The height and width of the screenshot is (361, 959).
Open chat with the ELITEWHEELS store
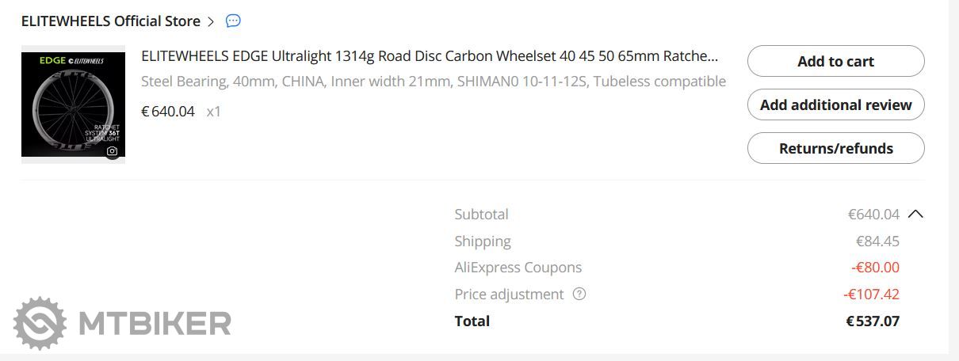pos(233,21)
